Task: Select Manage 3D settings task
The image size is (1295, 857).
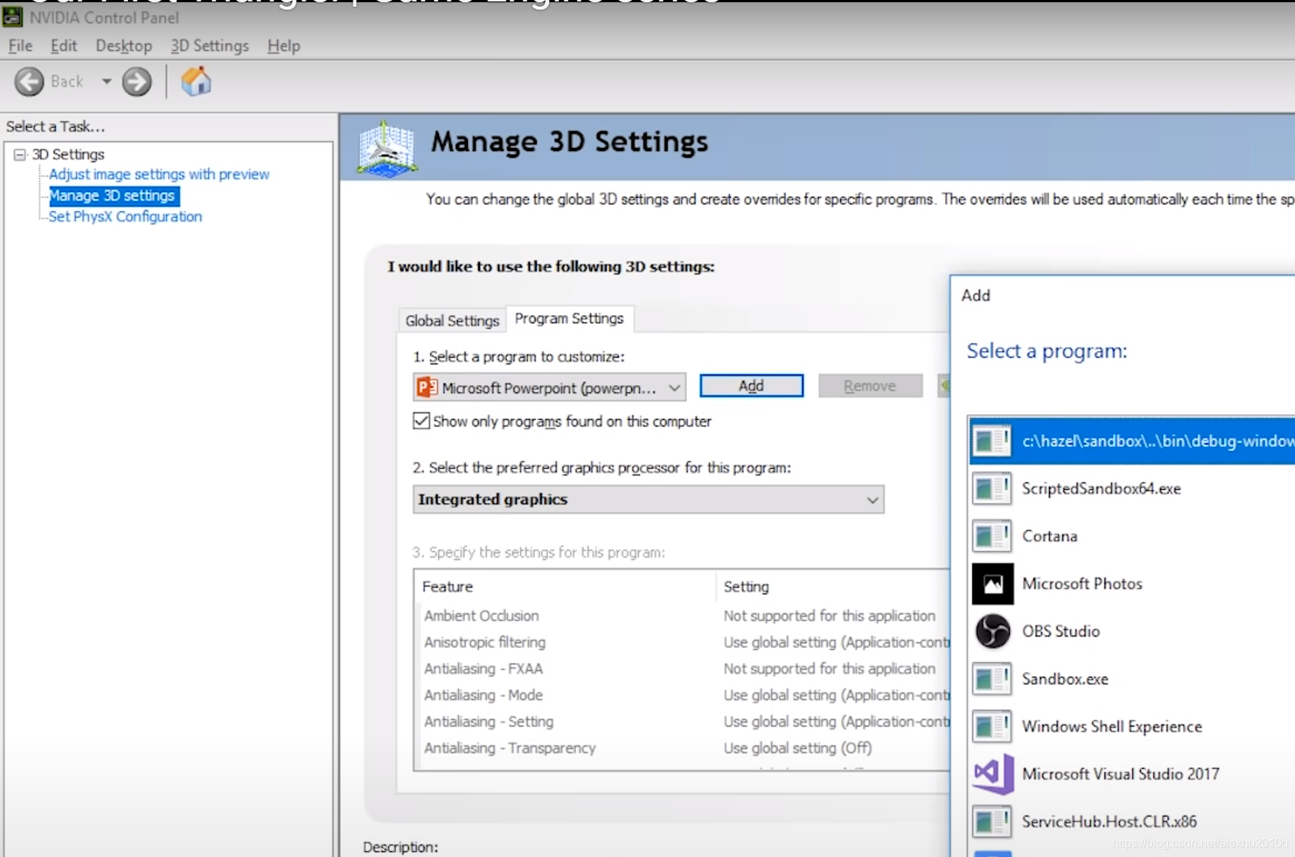Action: [113, 196]
